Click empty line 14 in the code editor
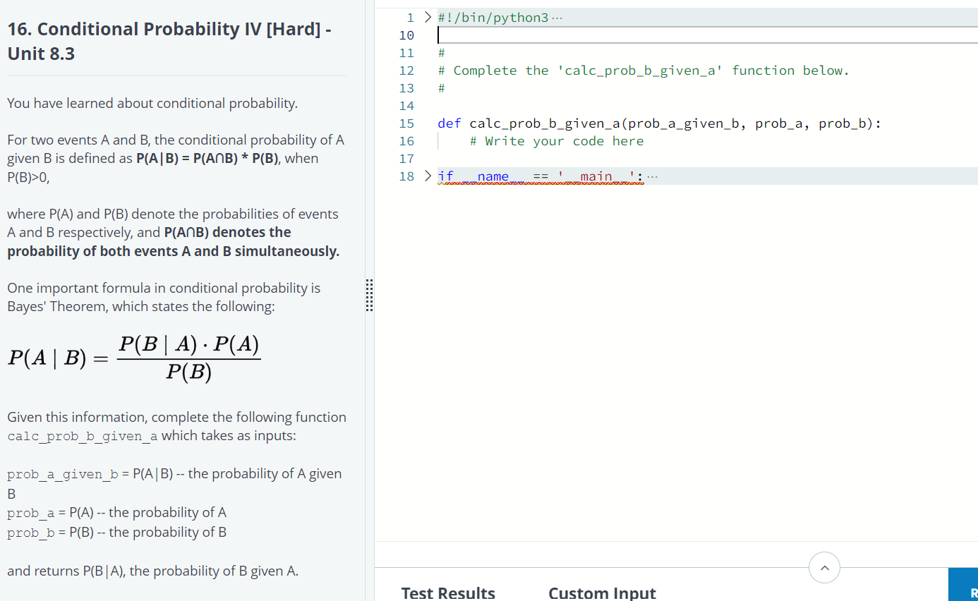 click(494, 105)
